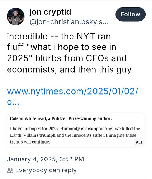Click the "3:52 PM" time in the timestamp
The image size is (152, 179).
[72, 159]
